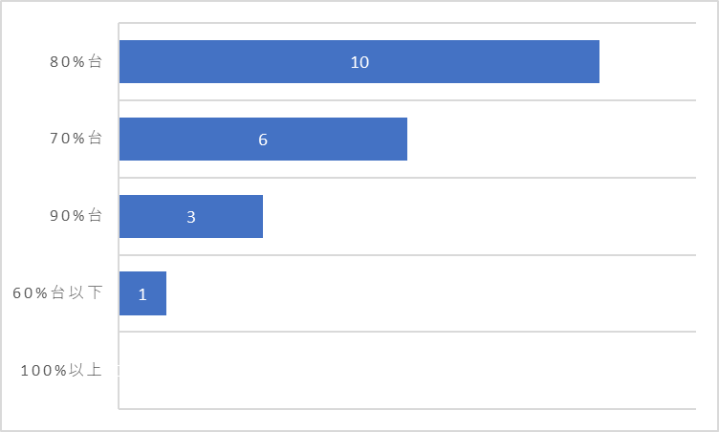The image size is (719, 432).
Task: Click the blue 70%台 bar
Action: point(263,139)
